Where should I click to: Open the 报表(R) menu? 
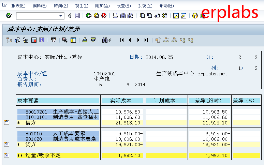point(18,6)
